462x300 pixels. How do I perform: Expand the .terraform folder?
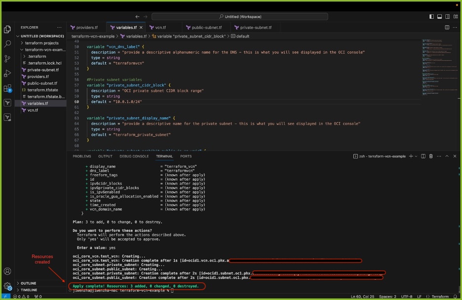coord(37,56)
